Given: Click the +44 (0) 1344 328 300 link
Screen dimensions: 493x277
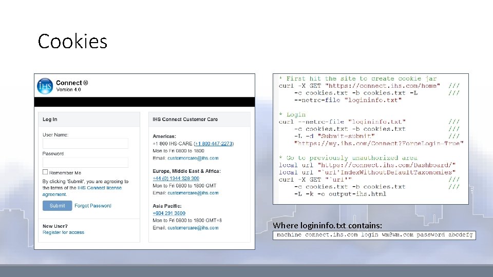Looking at the screenshot, I should click(x=176, y=179).
